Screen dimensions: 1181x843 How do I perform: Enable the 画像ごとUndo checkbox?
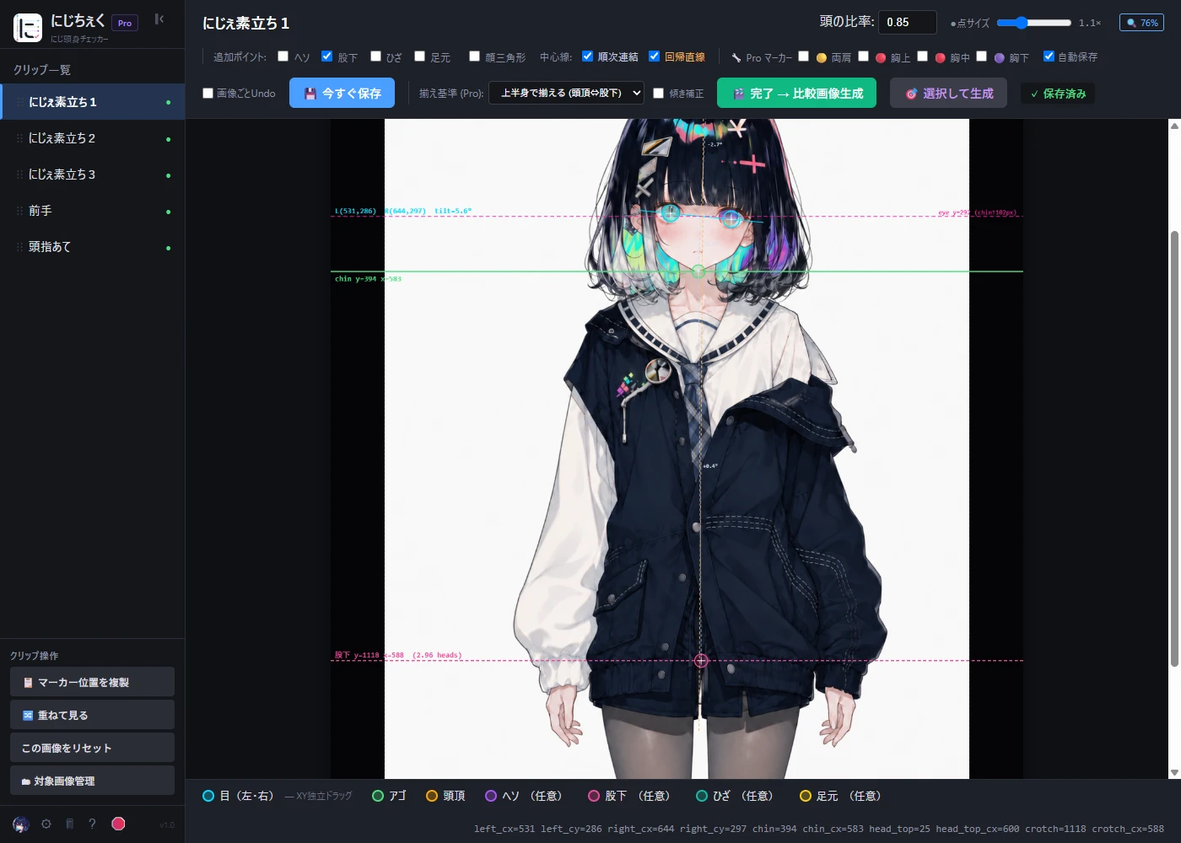point(208,94)
